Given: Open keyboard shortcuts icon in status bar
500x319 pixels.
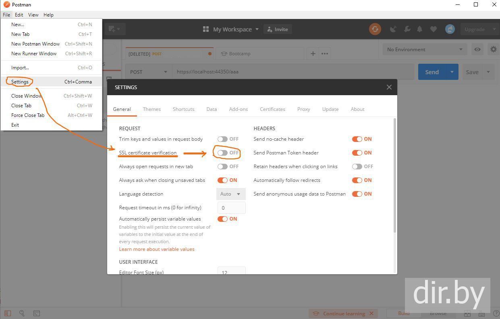Looking at the screenshot, I should 481,313.
